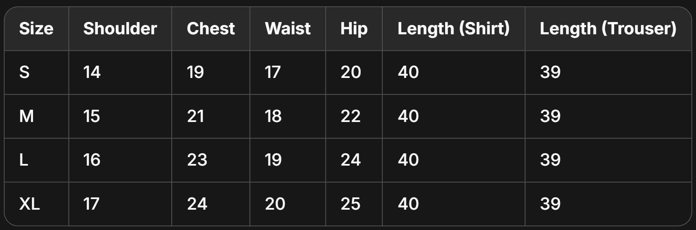Select the Chest column header

point(211,29)
